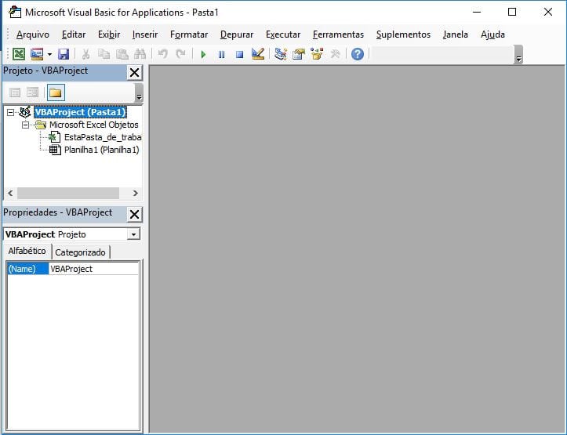Open the Executar menu
The image size is (567, 435).
click(283, 34)
